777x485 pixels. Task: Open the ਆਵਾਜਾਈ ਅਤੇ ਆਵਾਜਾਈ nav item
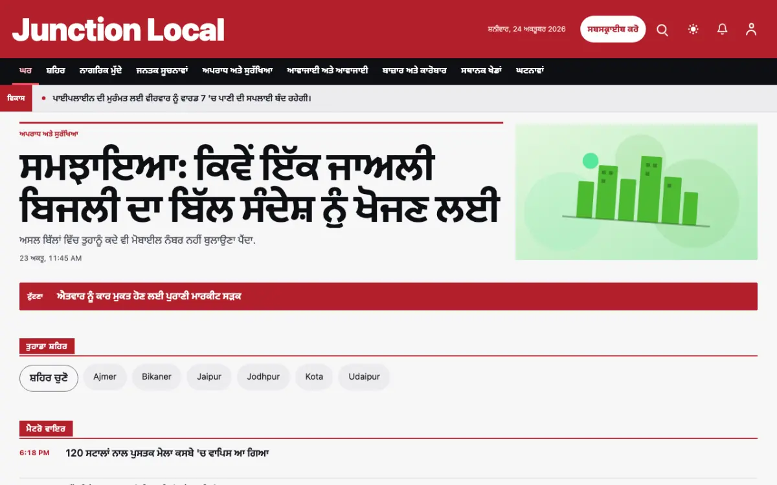(328, 70)
